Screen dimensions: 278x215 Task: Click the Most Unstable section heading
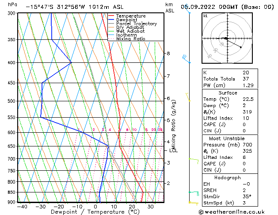point(227,138)
